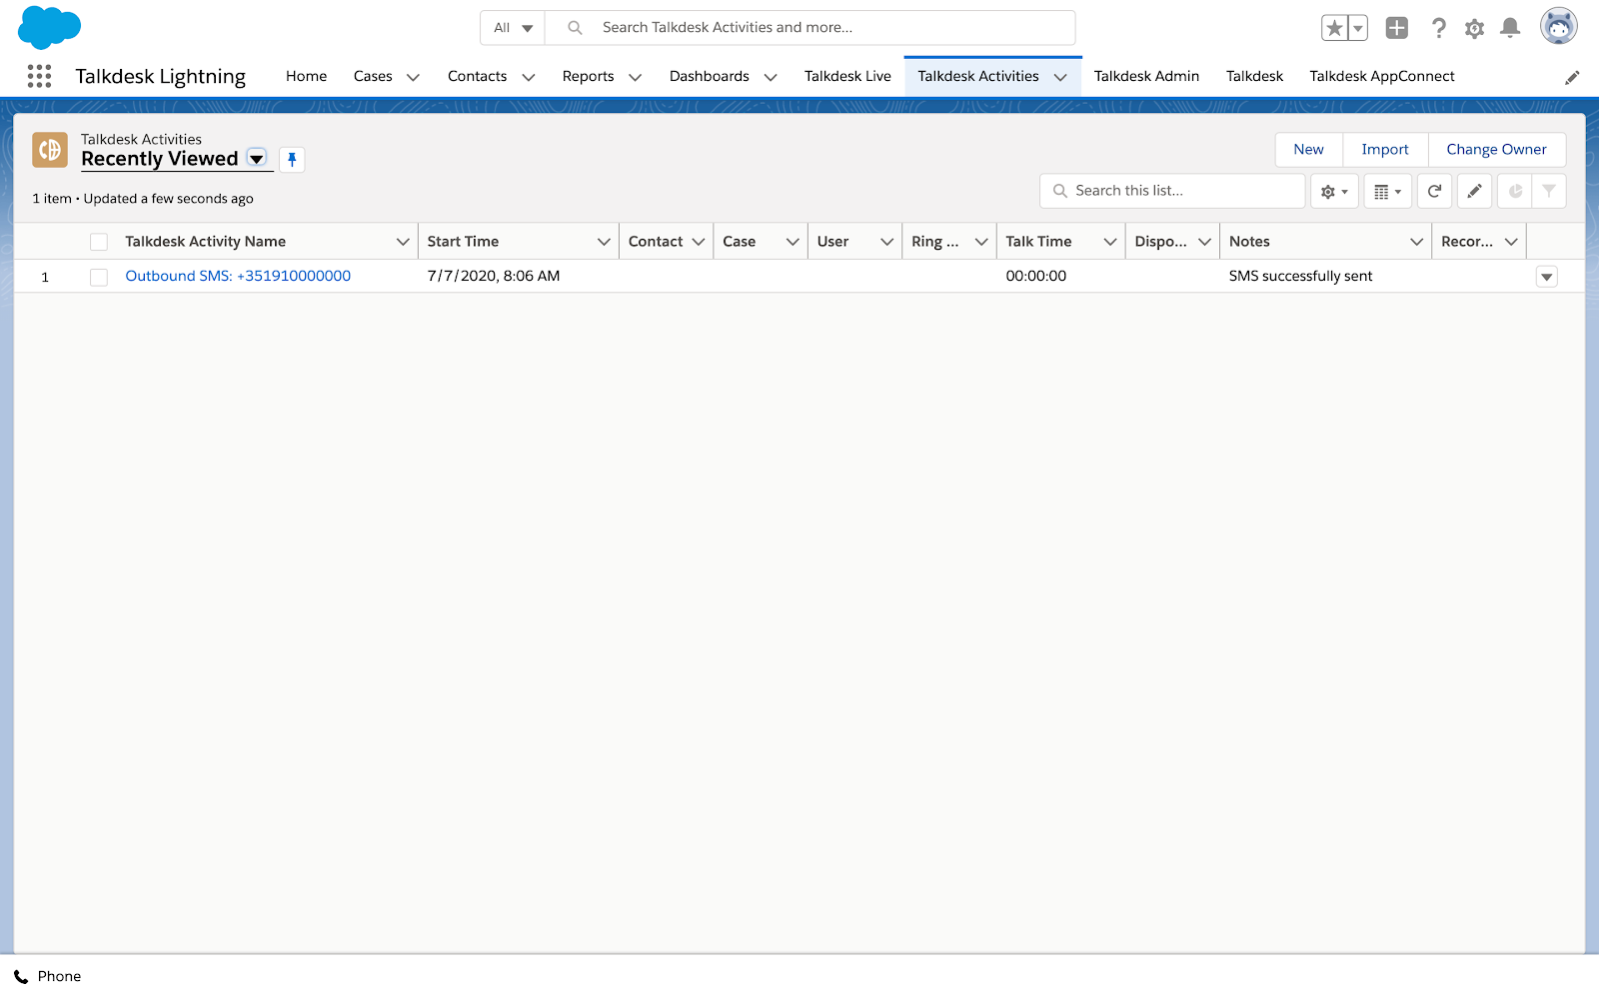
Task: Open row actions for Outbound SMS row
Action: (1547, 277)
